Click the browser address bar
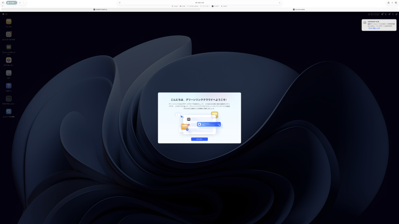 199,3
